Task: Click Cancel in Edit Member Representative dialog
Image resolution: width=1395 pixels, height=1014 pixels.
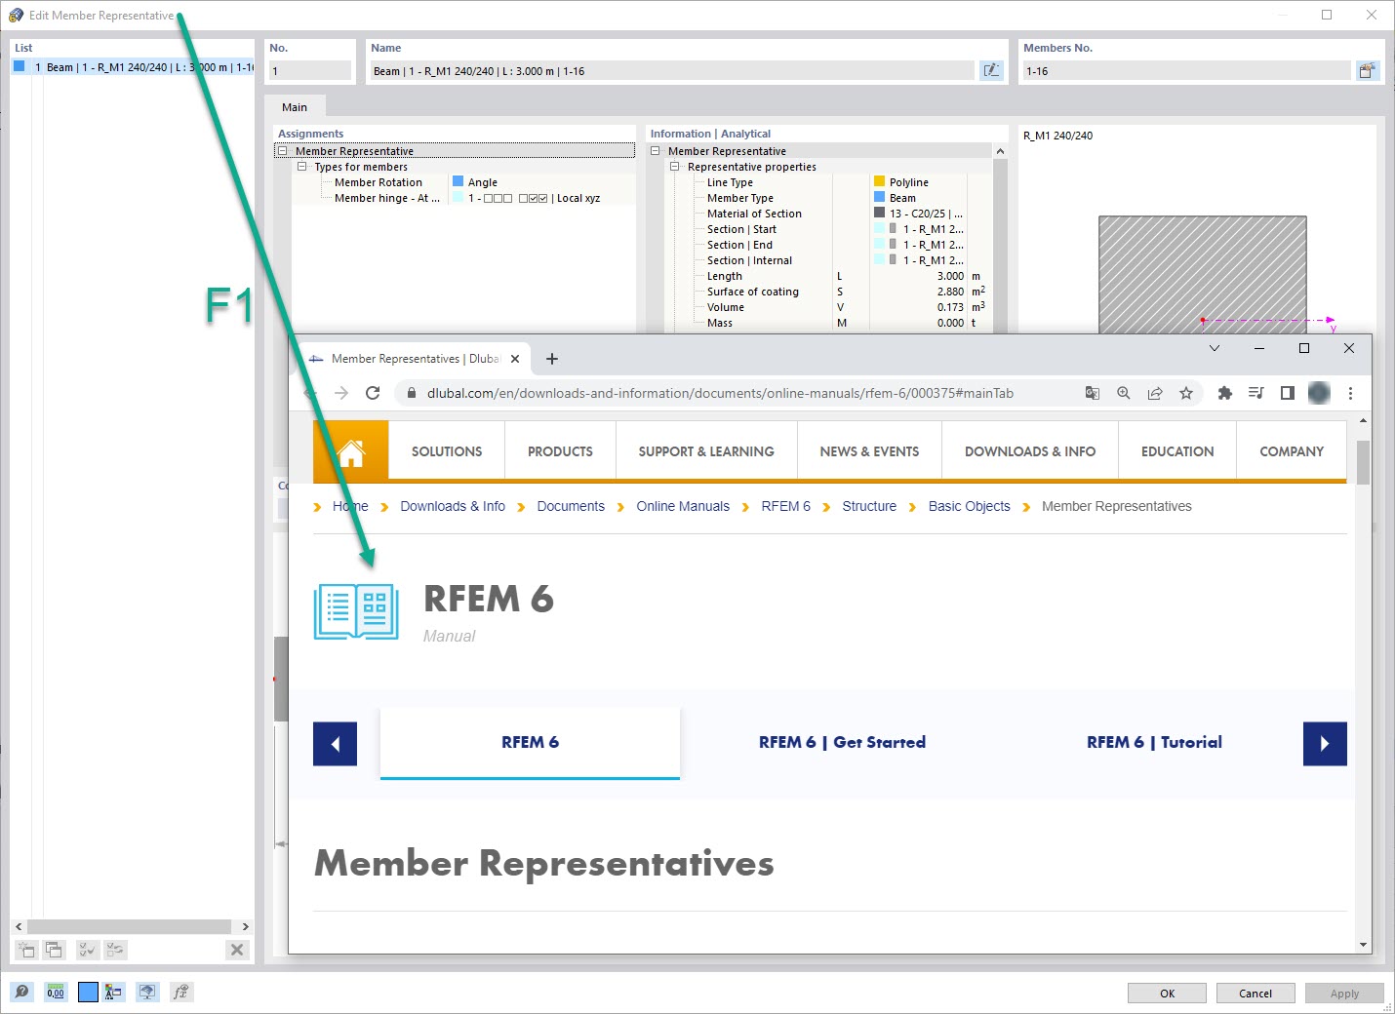Action: pyautogui.click(x=1255, y=993)
